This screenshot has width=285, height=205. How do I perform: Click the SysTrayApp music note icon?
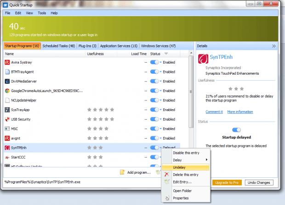point(7,110)
